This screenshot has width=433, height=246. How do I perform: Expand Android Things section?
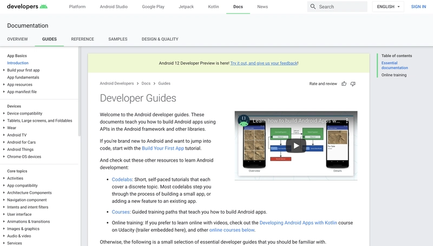pyautogui.click(x=4, y=149)
